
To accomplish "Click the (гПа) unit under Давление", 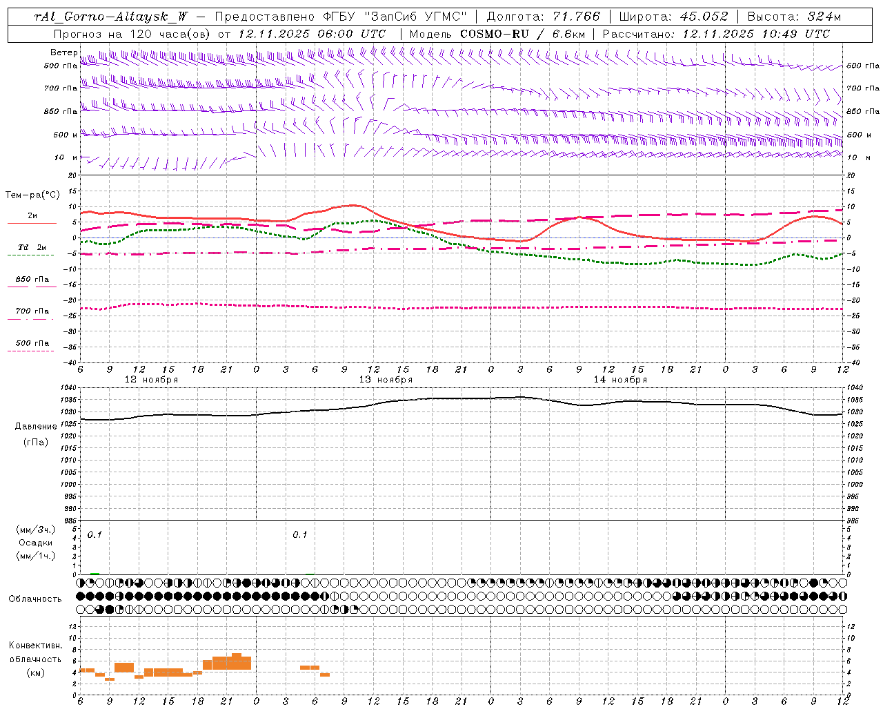I will (36, 443).
